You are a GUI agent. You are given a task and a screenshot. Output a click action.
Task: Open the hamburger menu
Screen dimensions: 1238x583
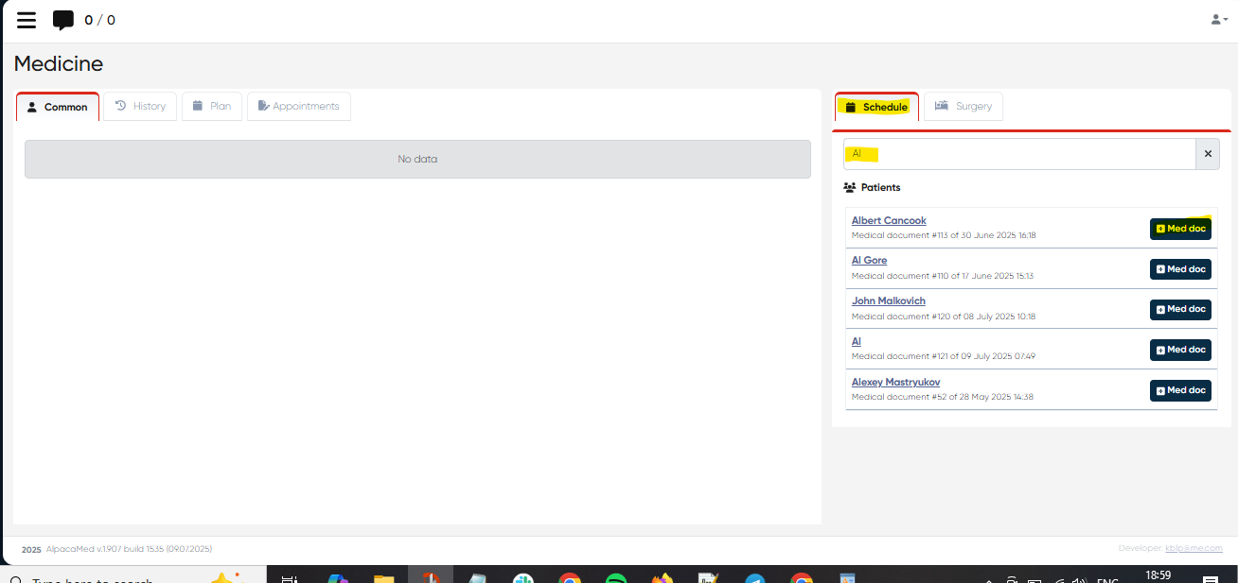[27, 20]
